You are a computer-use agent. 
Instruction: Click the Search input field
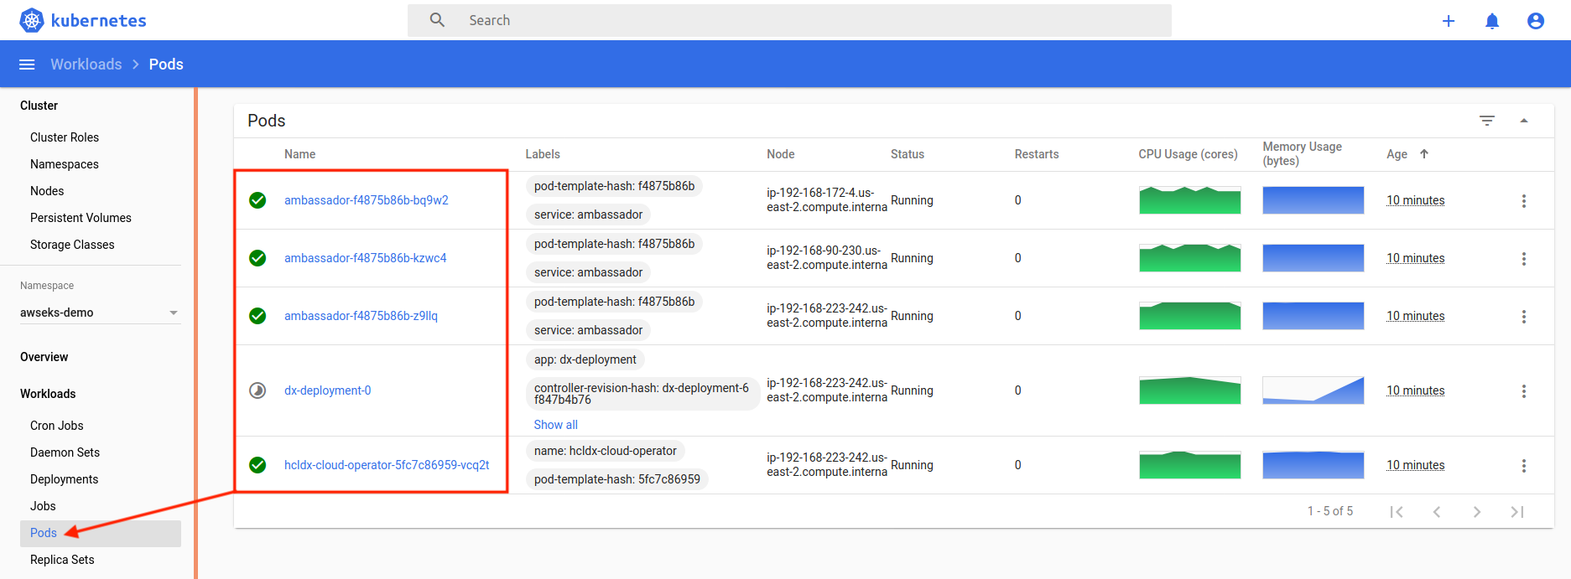click(788, 20)
